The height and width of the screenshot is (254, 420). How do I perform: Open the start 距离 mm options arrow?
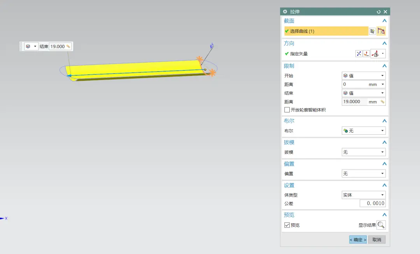click(383, 84)
